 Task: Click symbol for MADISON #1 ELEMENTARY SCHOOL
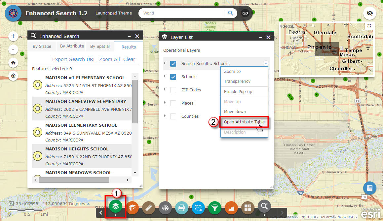pyautogui.click(x=38, y=85)
